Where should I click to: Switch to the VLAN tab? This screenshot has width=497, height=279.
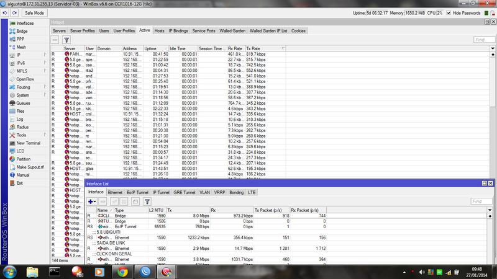click(204, 192)
